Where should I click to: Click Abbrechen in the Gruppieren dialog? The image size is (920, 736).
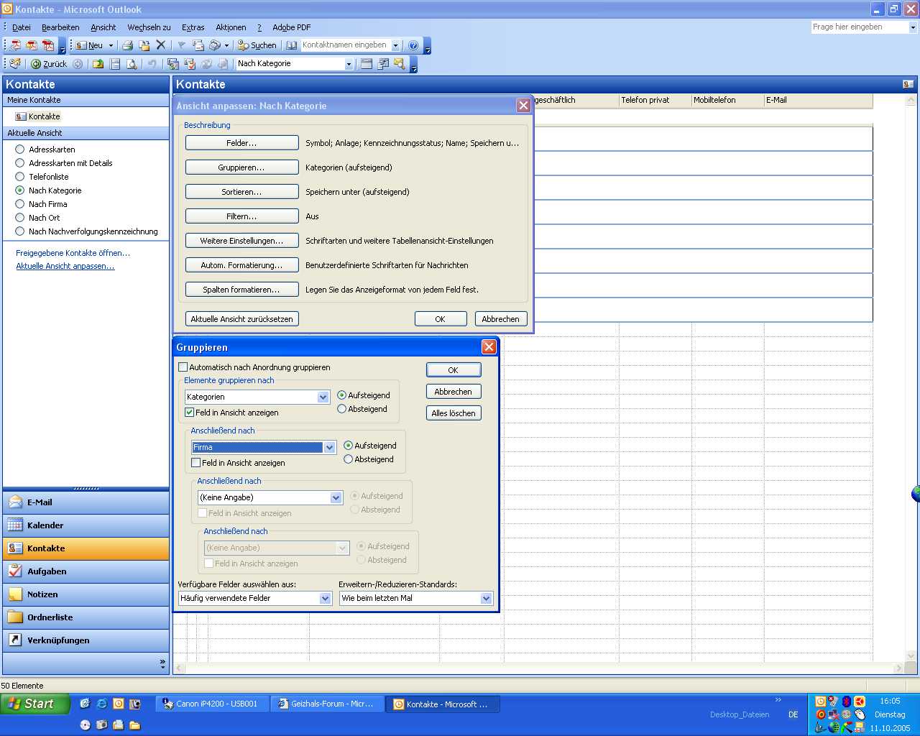(454, 392)
